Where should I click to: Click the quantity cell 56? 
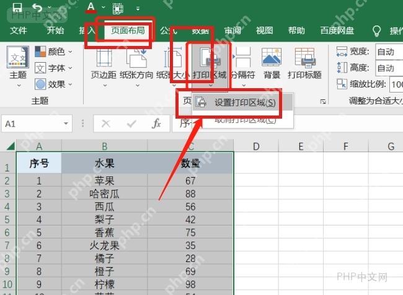point(190,206)
